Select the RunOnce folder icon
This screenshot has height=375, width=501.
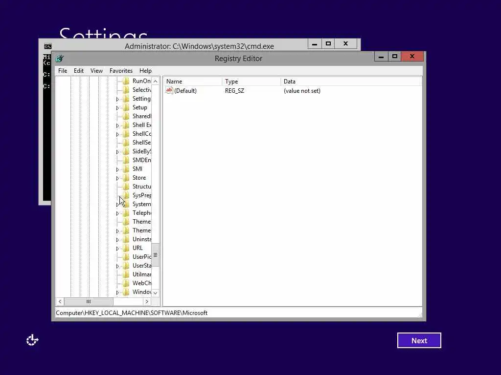[x=126, y=81]
